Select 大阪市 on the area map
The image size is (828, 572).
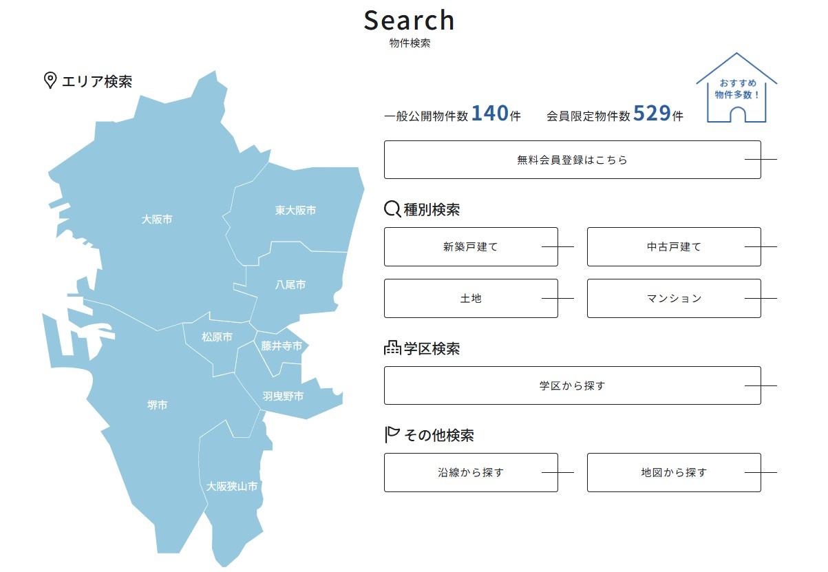158,220
